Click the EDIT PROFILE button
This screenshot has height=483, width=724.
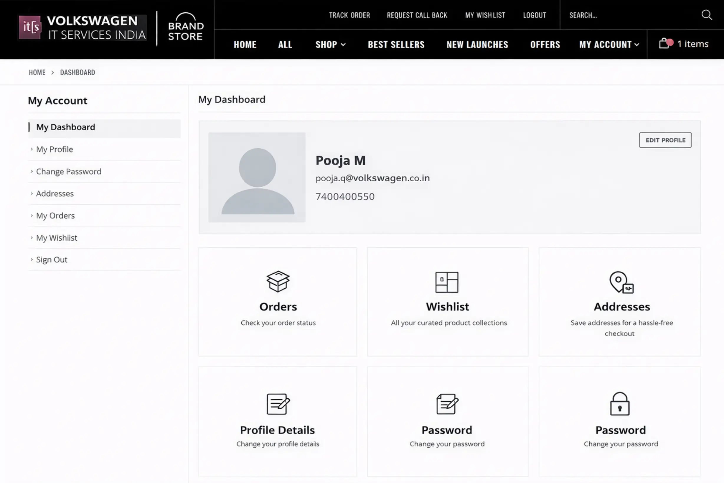click(x=665, y=140)
